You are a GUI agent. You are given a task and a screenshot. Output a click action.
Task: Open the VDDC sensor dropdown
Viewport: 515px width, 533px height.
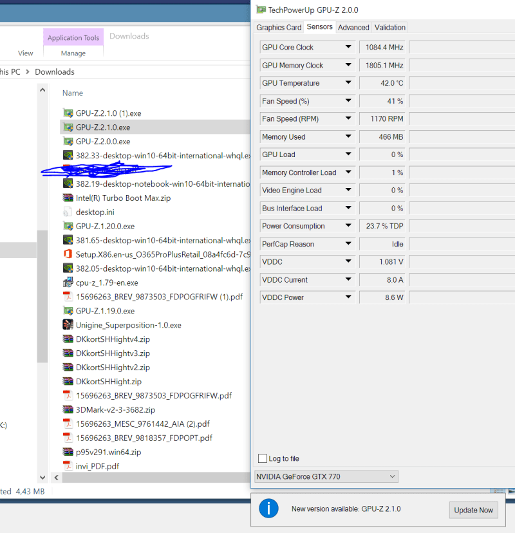click(x=346, y=261)
